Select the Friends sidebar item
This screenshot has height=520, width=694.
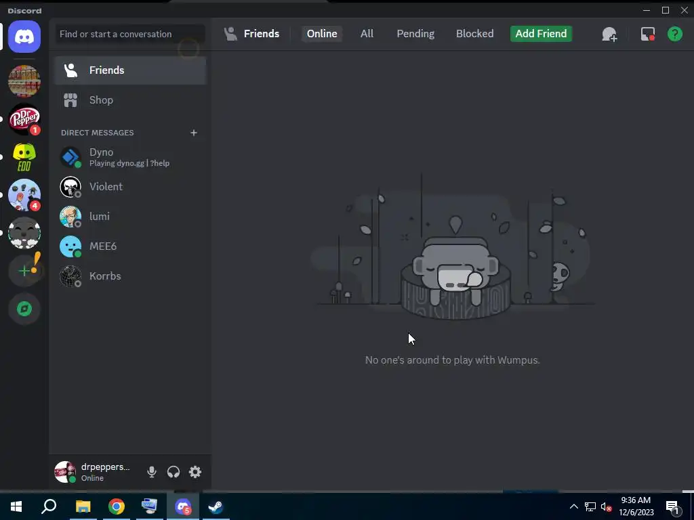click(x=130, y=70)
